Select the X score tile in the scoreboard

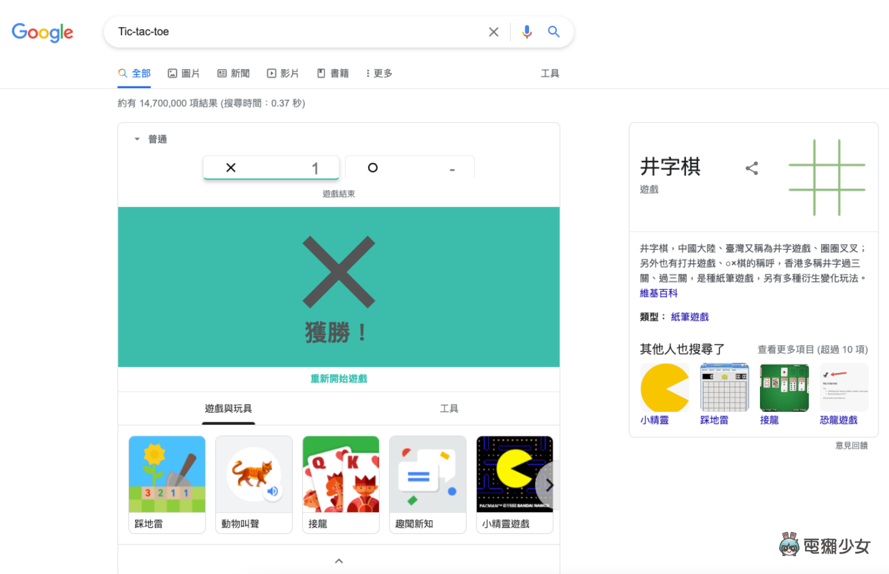click(x=271, y=167)
